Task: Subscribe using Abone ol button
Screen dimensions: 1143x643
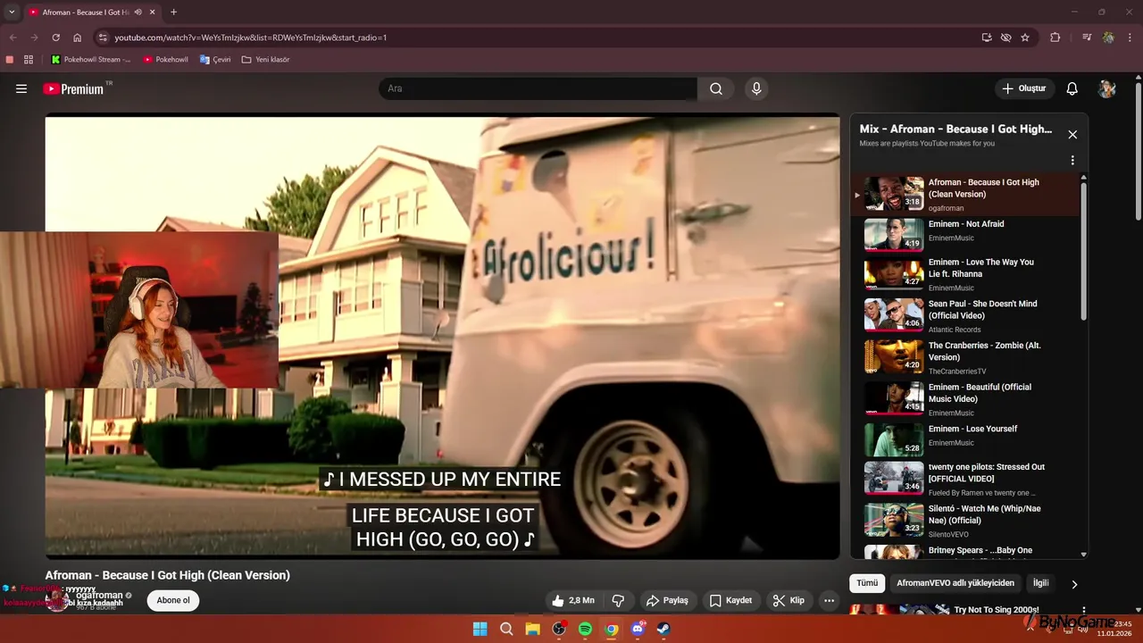Action: 173,600
